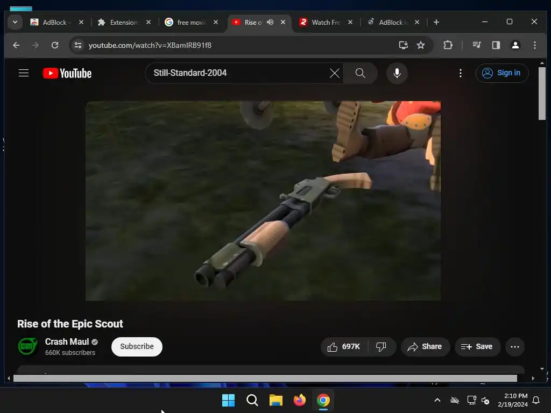Open the volume muted tray icon
Screen dimensions: 551x413
pos(486,400)
